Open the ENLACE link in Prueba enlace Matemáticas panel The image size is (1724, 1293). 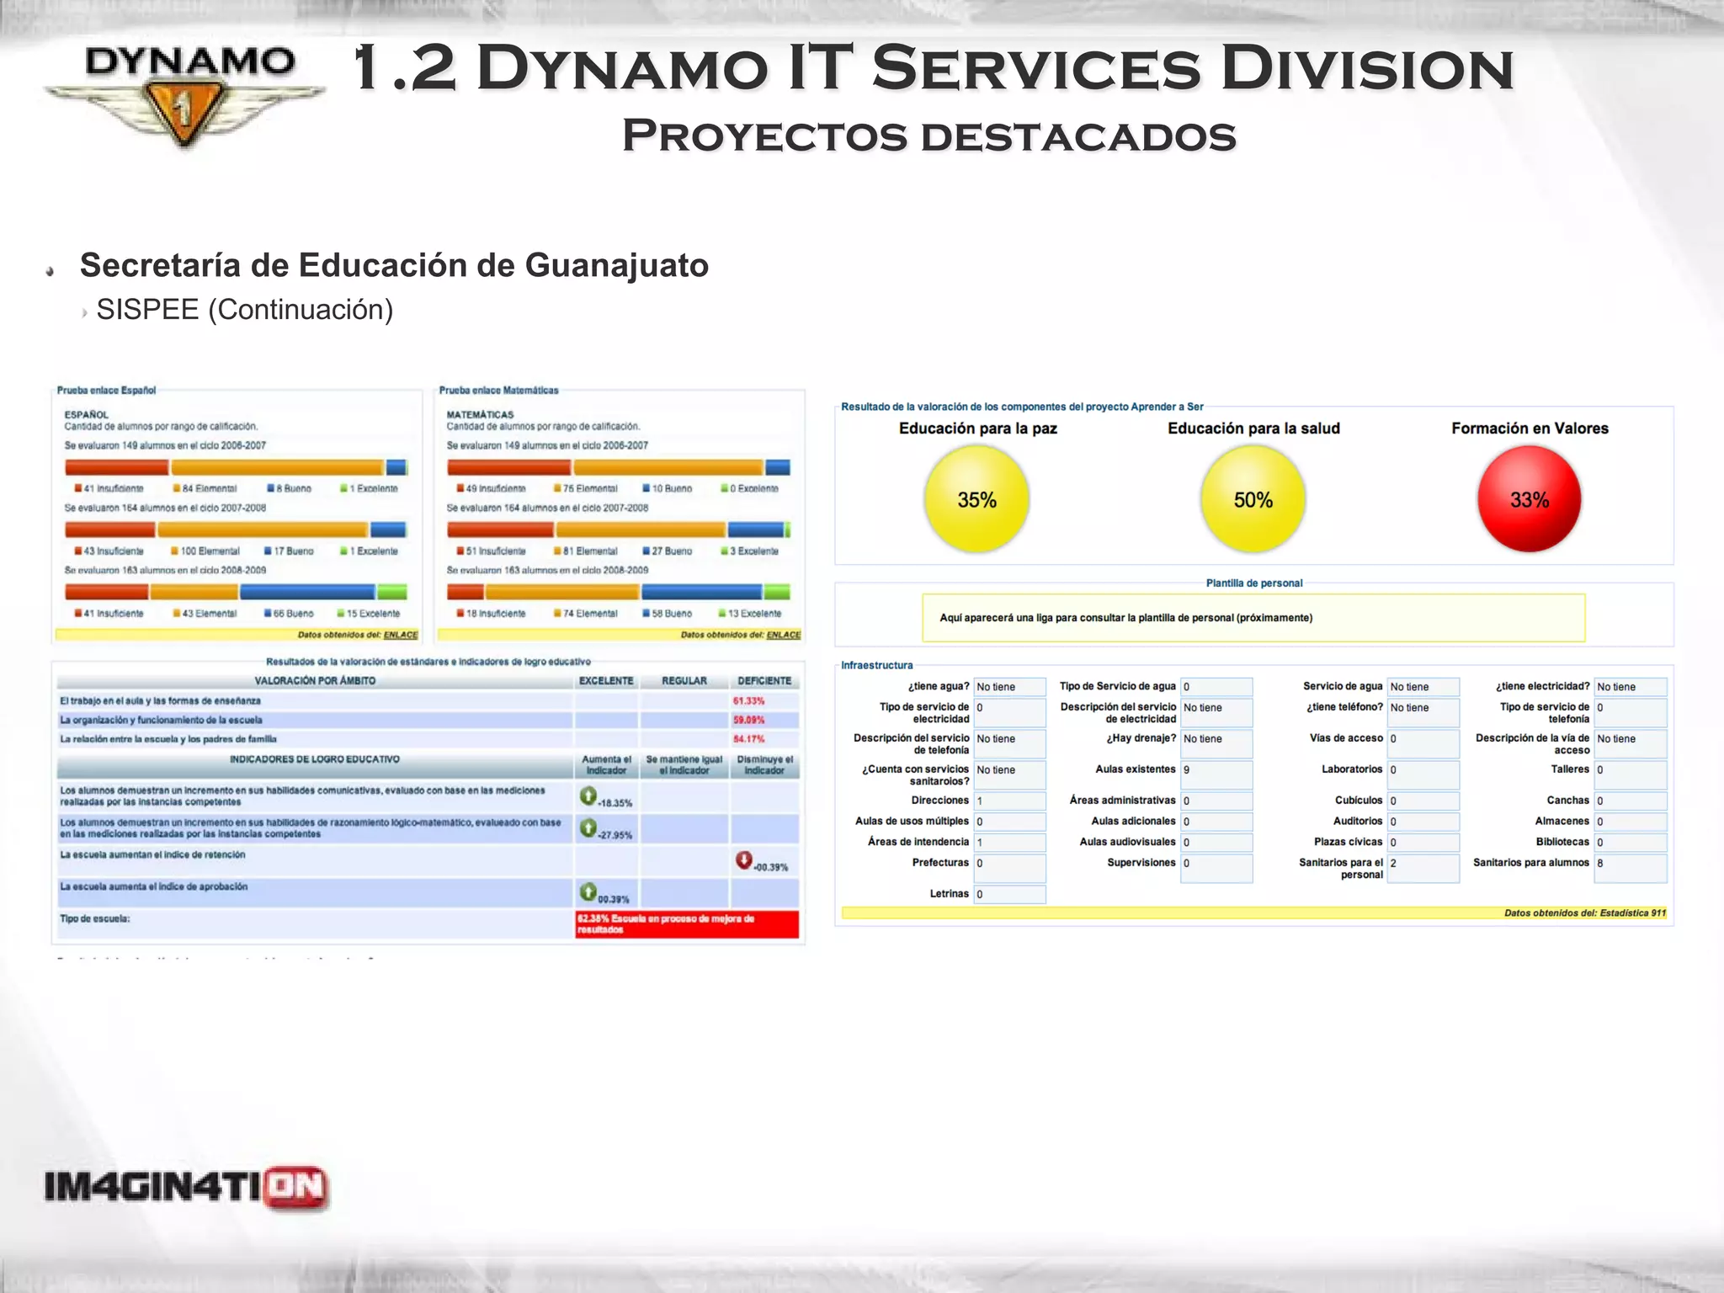point(784,635)
